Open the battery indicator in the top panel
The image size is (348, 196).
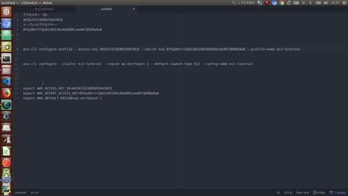click(x=318, y=3)
